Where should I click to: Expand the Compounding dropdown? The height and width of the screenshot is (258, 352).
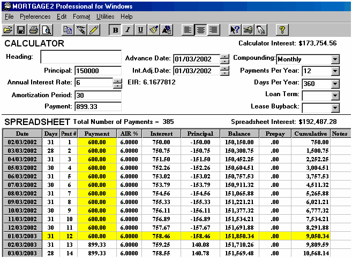(x=335, y=59)
